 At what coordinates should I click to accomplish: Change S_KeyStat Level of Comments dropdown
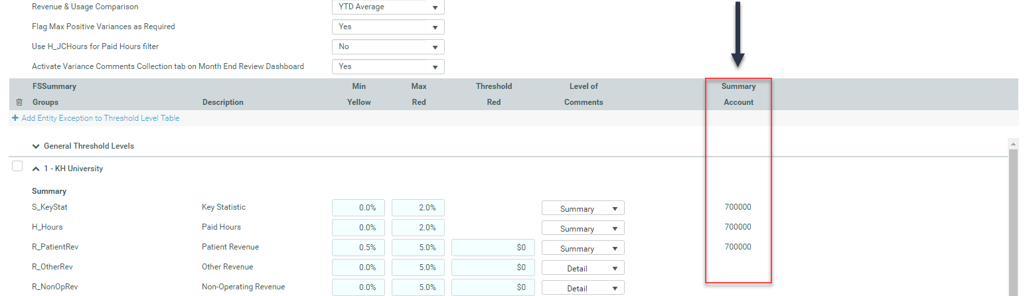tap(583, 208)
